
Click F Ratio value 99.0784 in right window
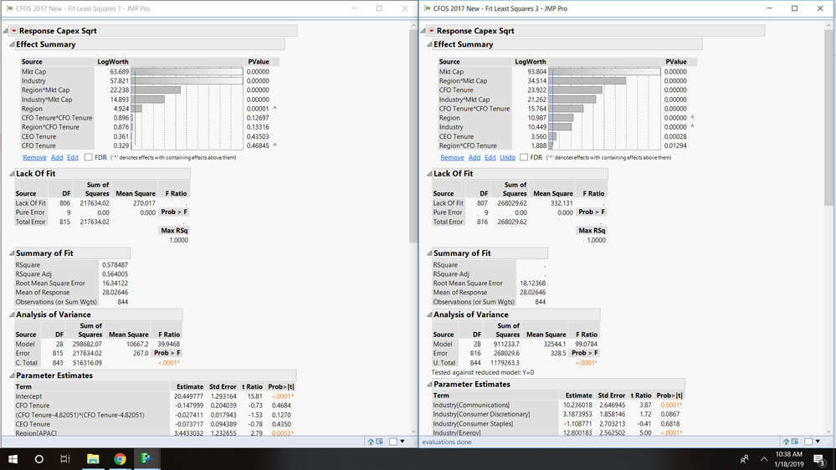[586, 345]
